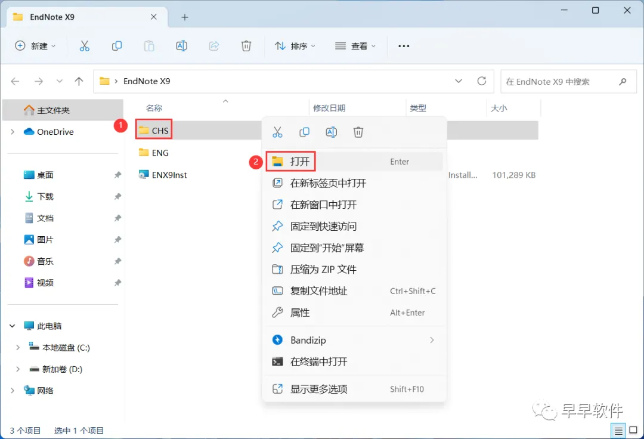Click the Delete icon in the context menu

pos(358,132)
